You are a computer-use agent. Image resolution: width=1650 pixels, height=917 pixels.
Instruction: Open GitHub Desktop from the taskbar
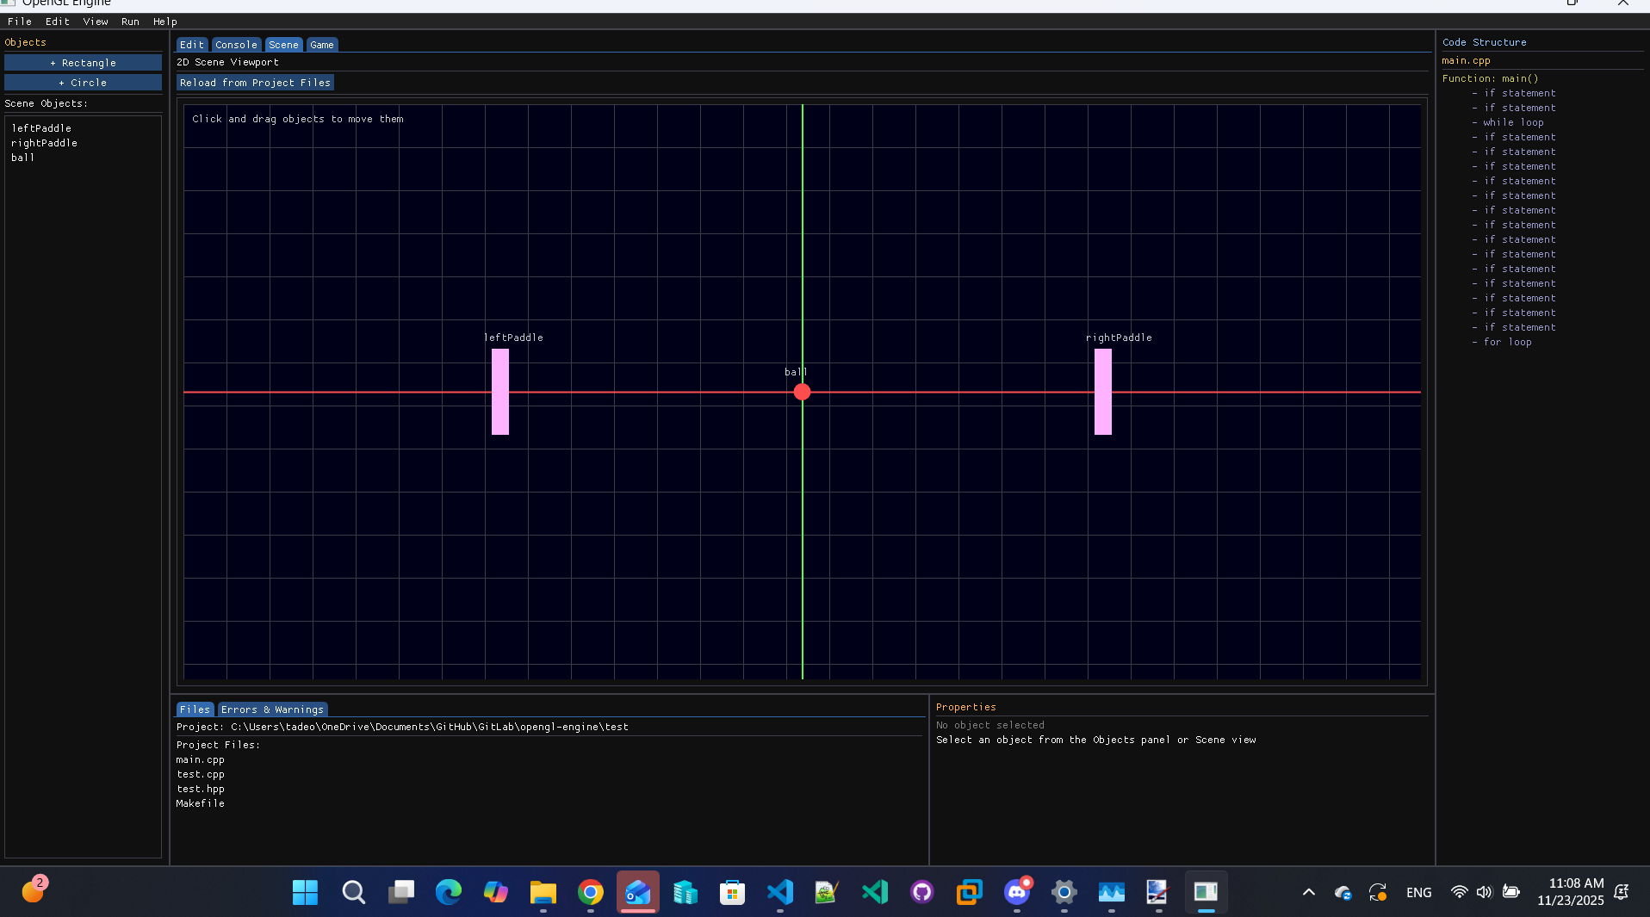pos(922,893)
